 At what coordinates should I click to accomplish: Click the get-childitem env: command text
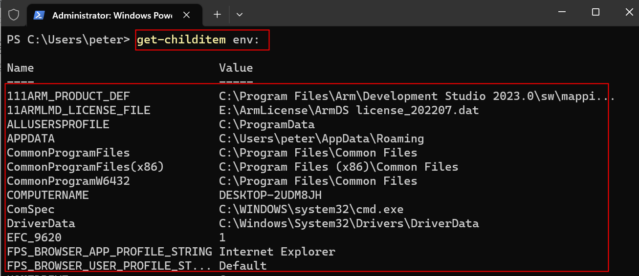pos(202,40)
